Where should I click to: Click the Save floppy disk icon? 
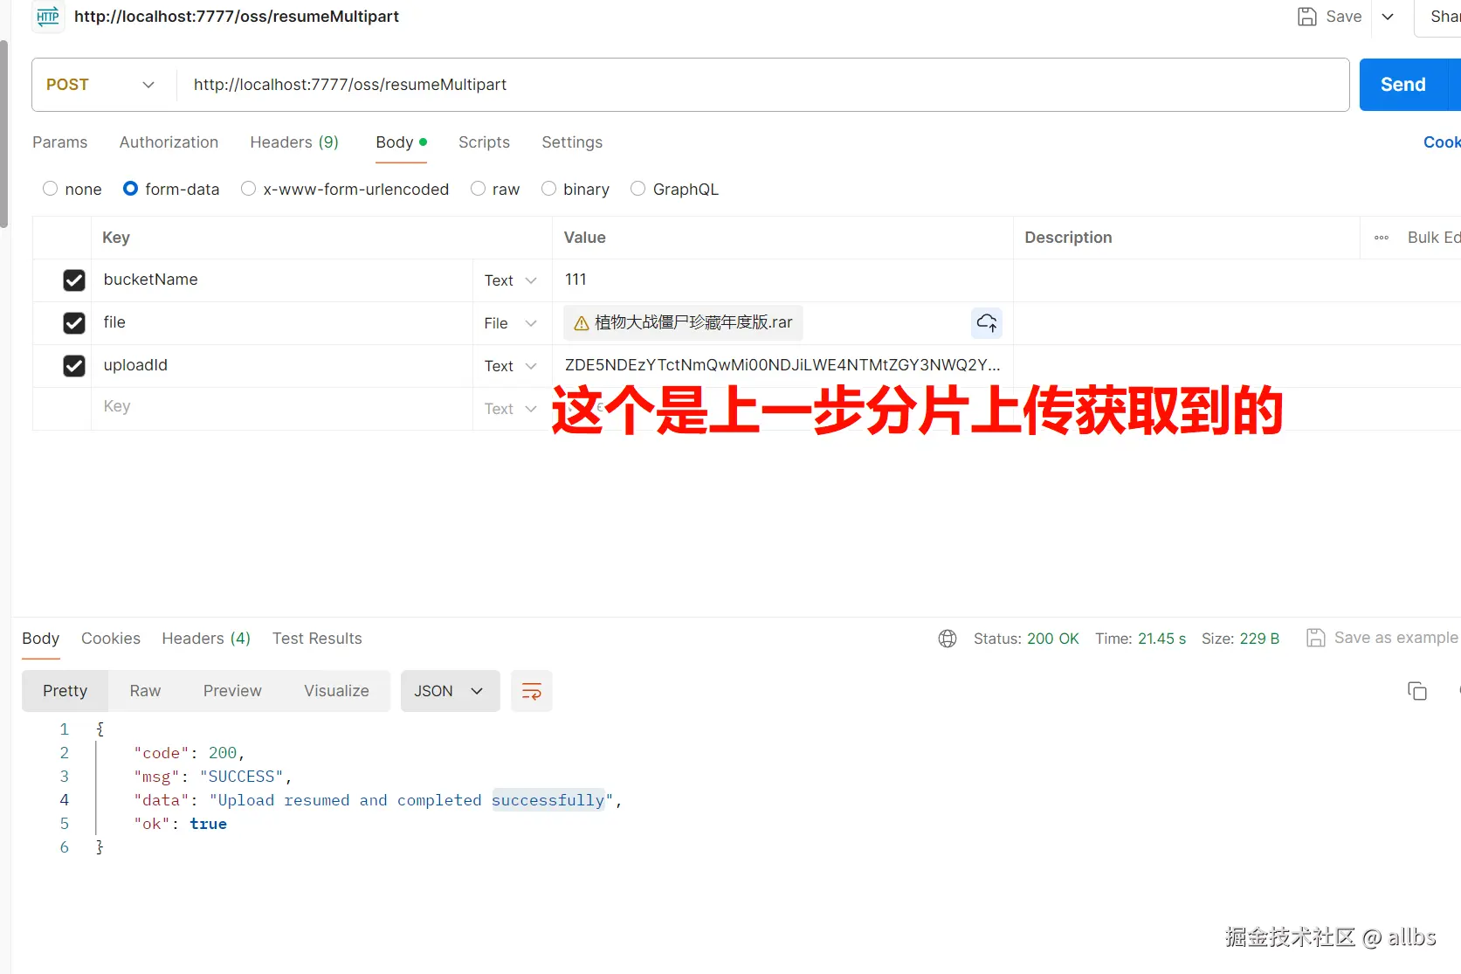tap(1306, 17)
